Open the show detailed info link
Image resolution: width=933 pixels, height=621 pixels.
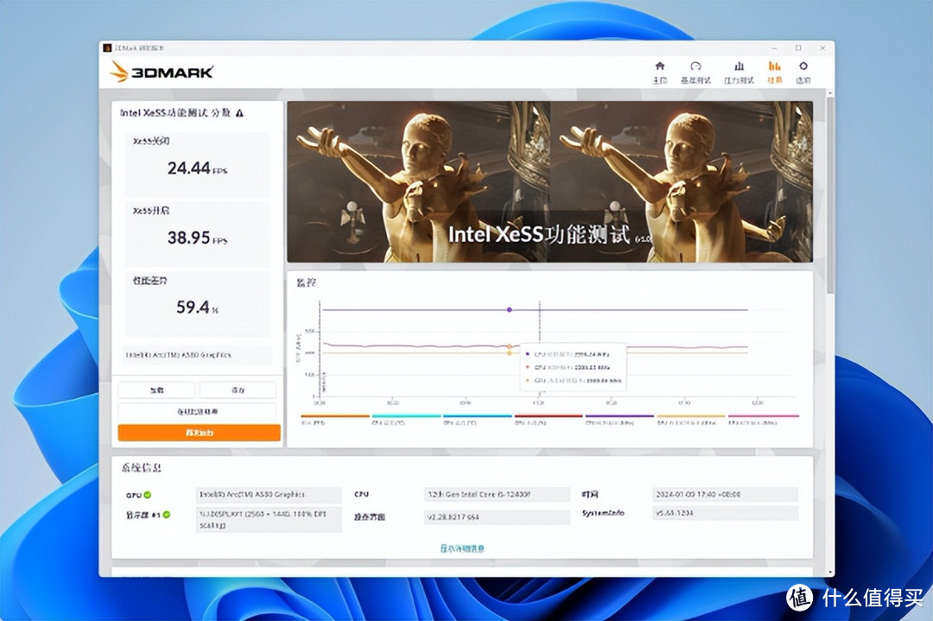tap(462, 548)
